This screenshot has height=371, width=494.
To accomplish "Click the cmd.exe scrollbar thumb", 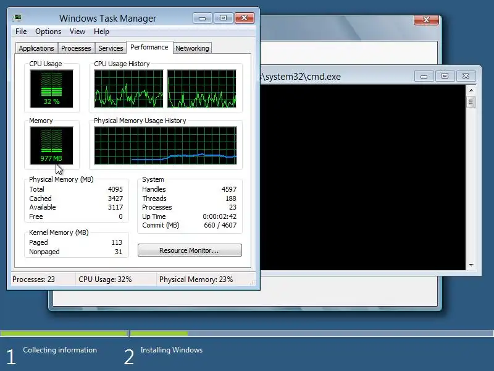I will point(471,102).
